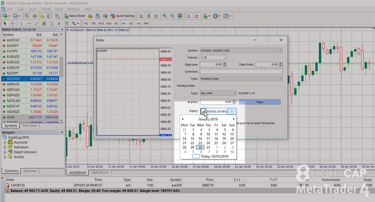
Task: Select the vertical line drawing tool
Action: pyautogui.click(x=22, y=23)
